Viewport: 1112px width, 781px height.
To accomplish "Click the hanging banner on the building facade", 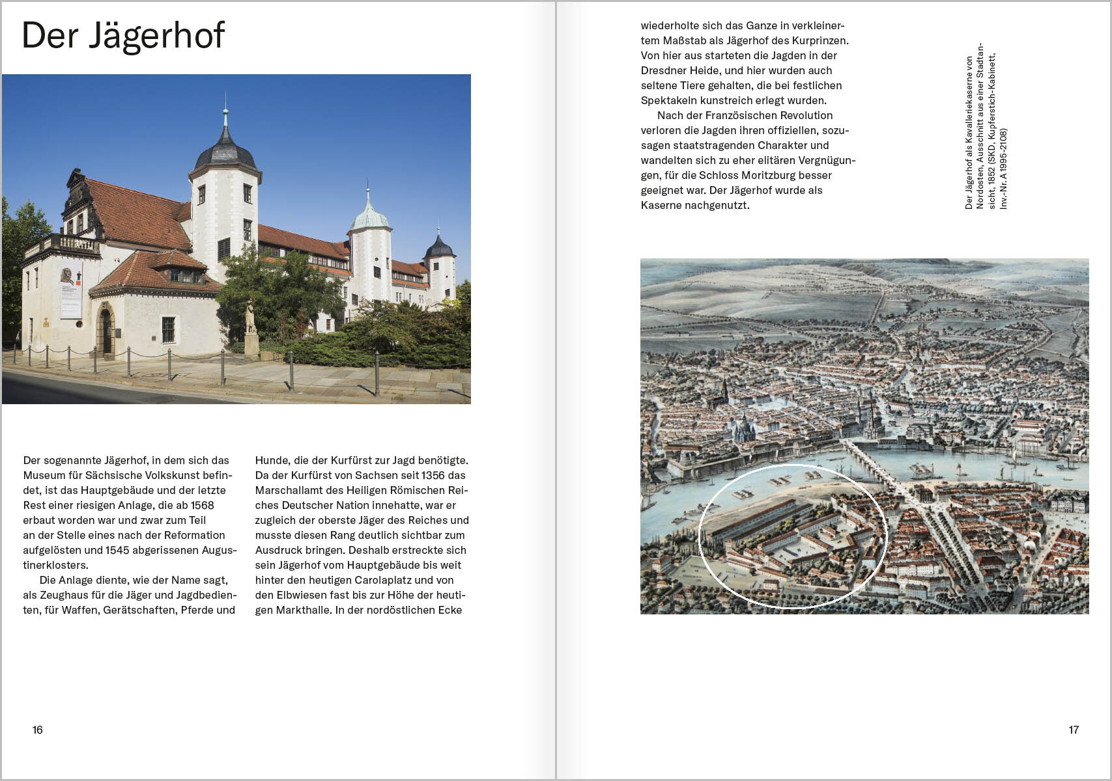I will [x=70, y=291].
